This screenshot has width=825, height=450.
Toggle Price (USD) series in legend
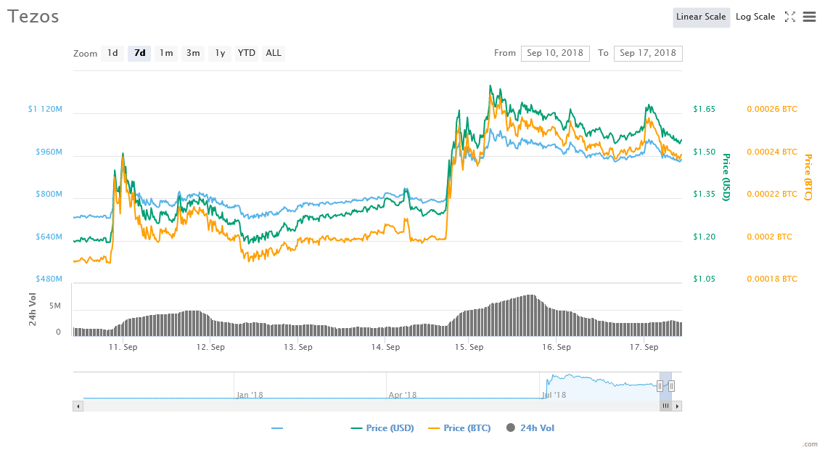point(382,428)
